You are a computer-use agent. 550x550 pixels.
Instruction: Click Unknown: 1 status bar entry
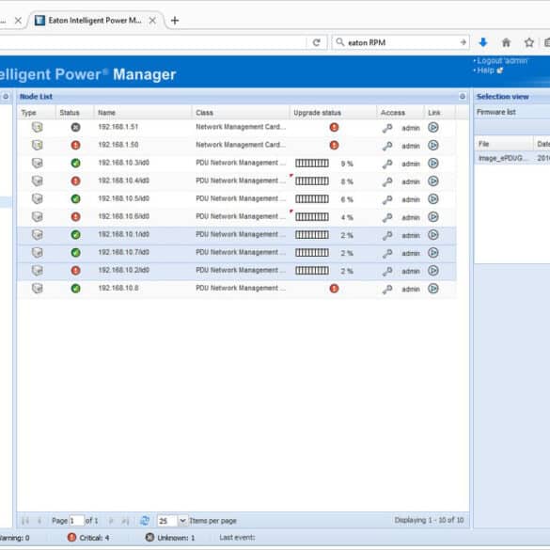coord(170,538)
